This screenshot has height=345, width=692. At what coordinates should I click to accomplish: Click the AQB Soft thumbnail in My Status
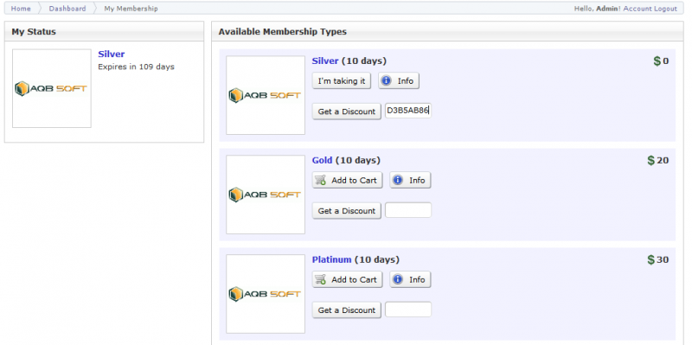coord(52,88)
